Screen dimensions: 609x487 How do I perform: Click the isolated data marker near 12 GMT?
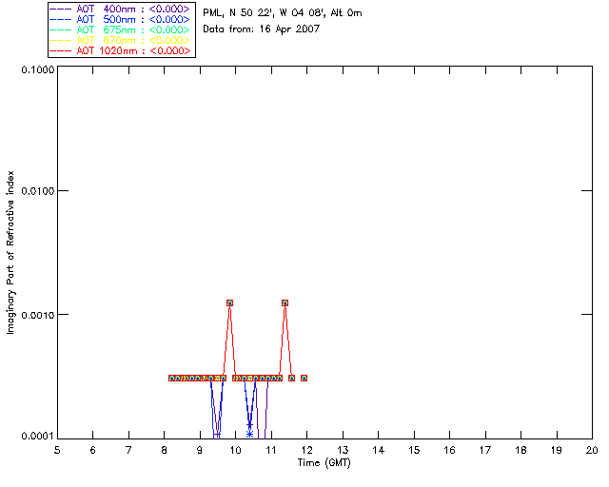point(304,378)
